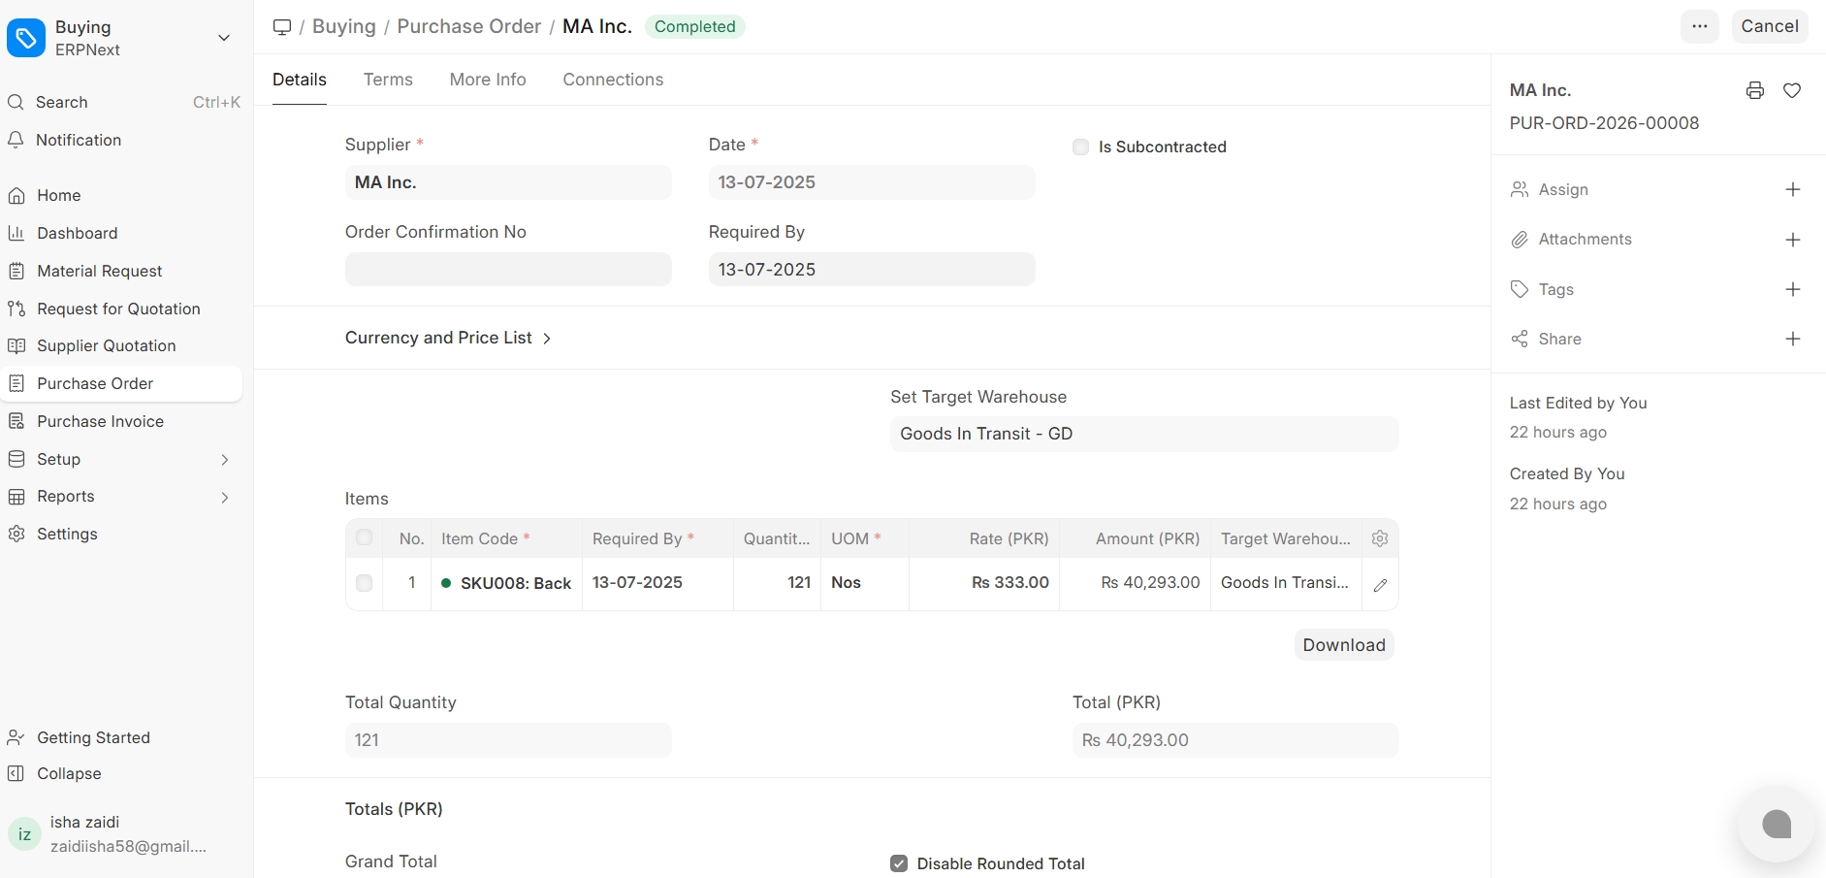Click the Date field 13-07-2025
The height and width of the screenshot is (878, 1826).
point(872,182)
